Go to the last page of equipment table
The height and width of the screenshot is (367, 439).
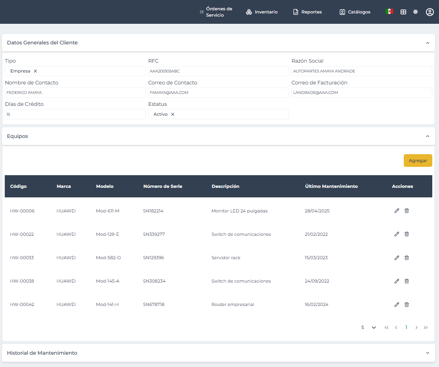point(426,327)
